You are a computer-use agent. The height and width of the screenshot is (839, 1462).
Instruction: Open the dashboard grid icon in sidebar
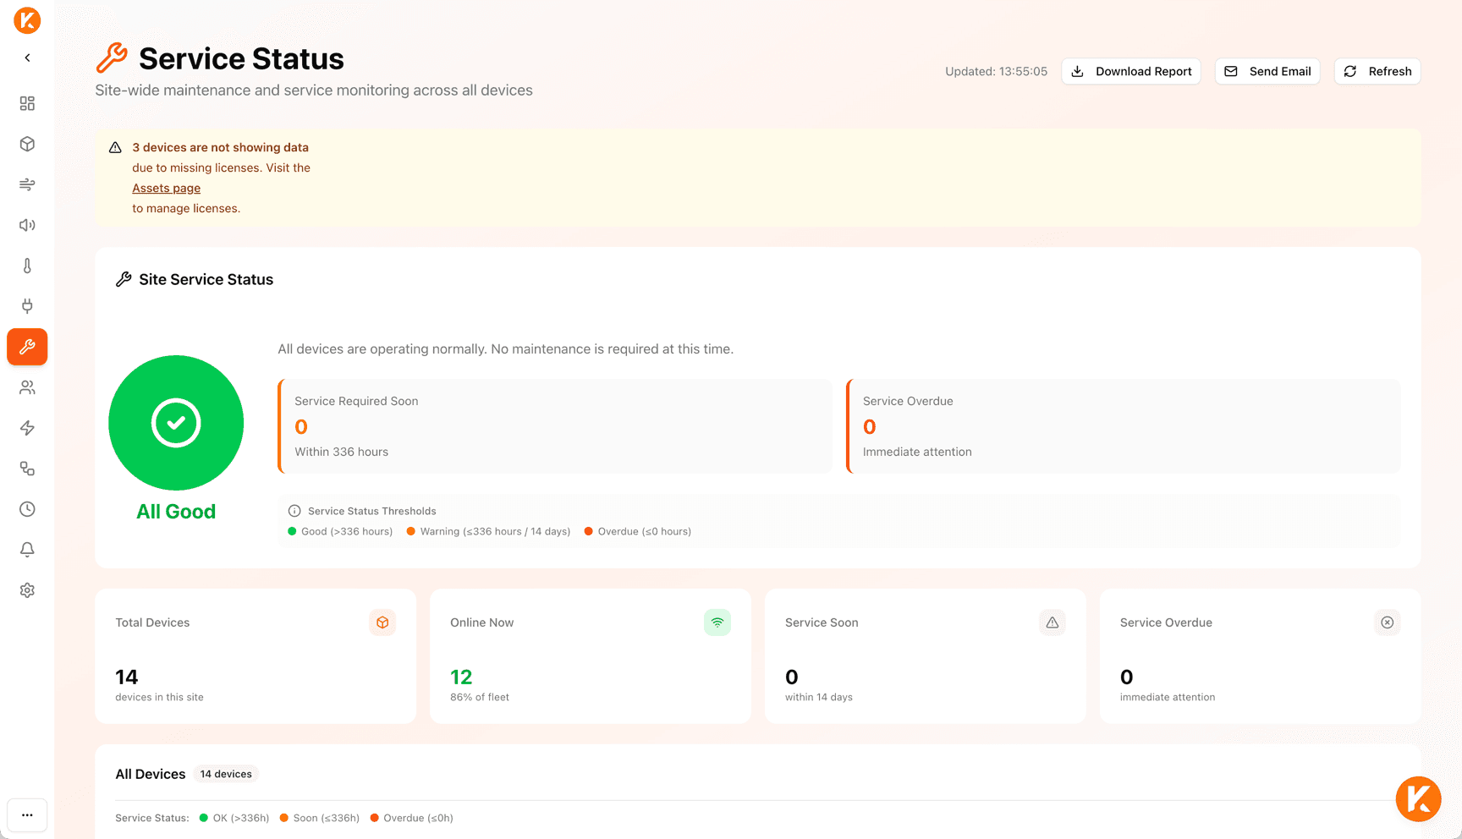point(27,103)
